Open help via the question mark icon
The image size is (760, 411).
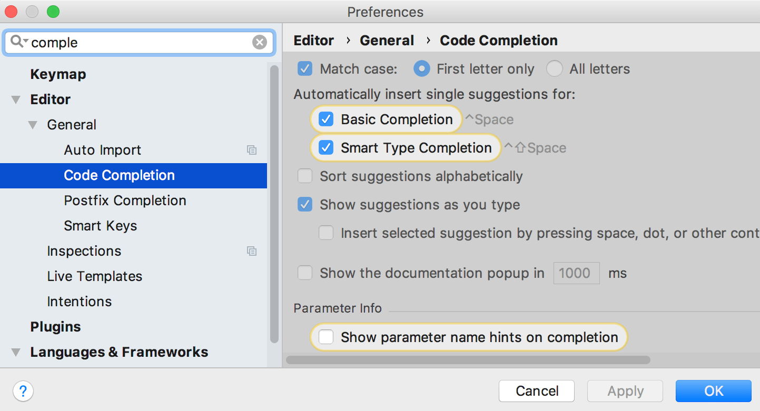[x=23, y=391]
